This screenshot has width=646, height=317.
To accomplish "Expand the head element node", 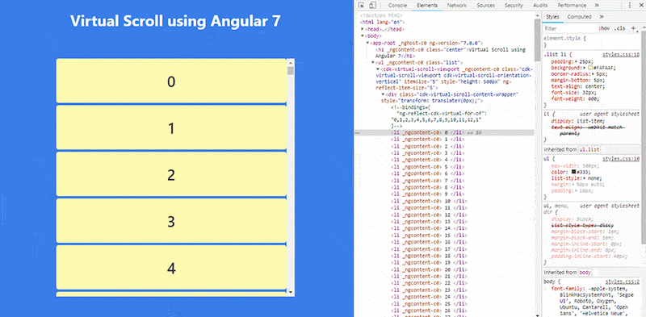I will coord(363,29).
